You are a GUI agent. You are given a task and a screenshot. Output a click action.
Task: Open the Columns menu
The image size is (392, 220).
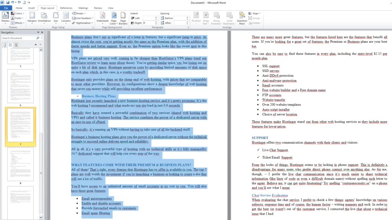coord(66,18)
